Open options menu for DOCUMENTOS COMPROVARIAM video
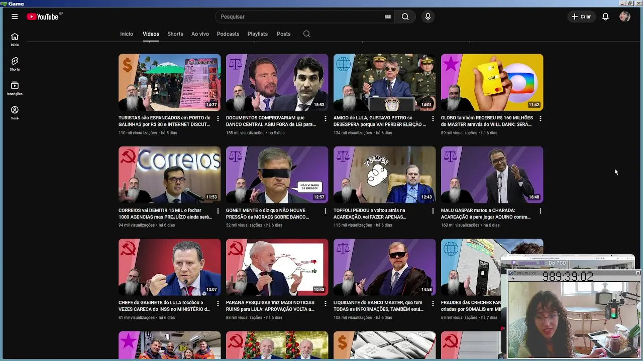643x361 pixels. (325, 118)
